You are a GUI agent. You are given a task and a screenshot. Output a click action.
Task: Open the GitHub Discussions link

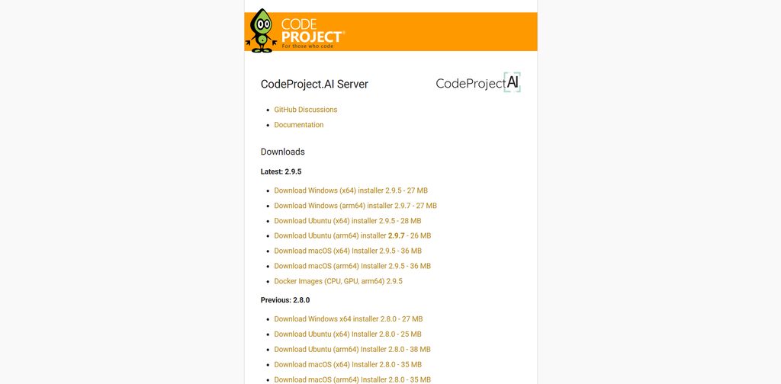coord(305,110)
